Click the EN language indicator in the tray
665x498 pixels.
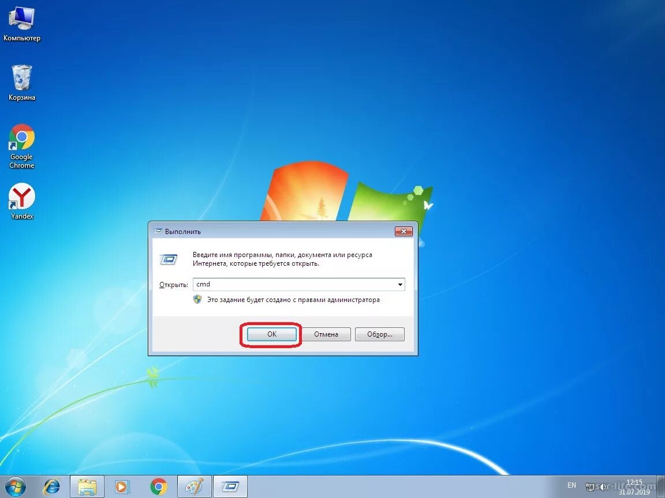click(x=571, y=485)
